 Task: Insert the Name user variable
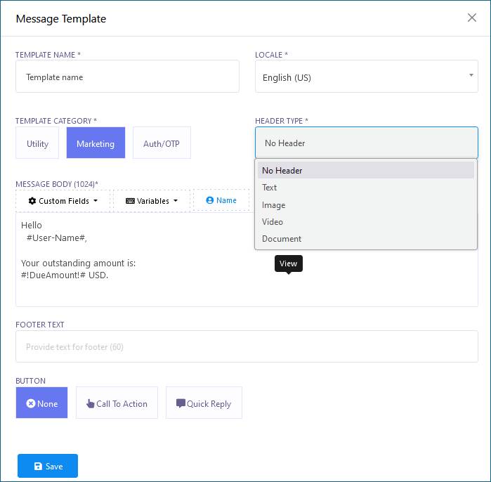pos(221,200)
